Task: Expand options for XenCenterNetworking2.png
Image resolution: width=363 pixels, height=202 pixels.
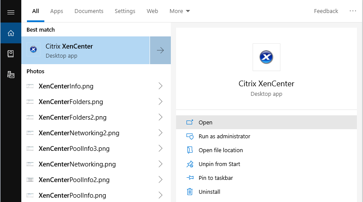Action: coord(160,133)
